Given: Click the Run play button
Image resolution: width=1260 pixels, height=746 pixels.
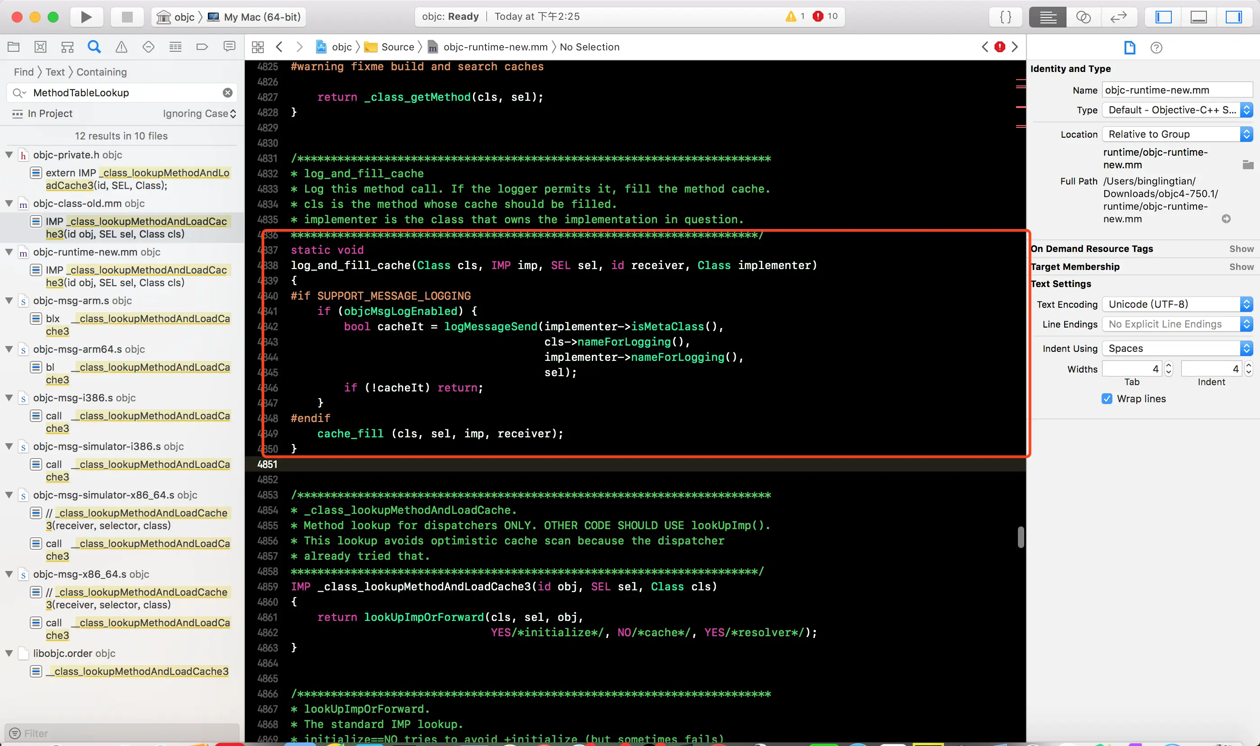Looking at the screenshot, I should [86, 17].
